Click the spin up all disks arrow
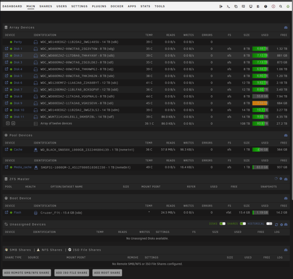The height and width of the screenshot is (279, 293). point(13,123)
